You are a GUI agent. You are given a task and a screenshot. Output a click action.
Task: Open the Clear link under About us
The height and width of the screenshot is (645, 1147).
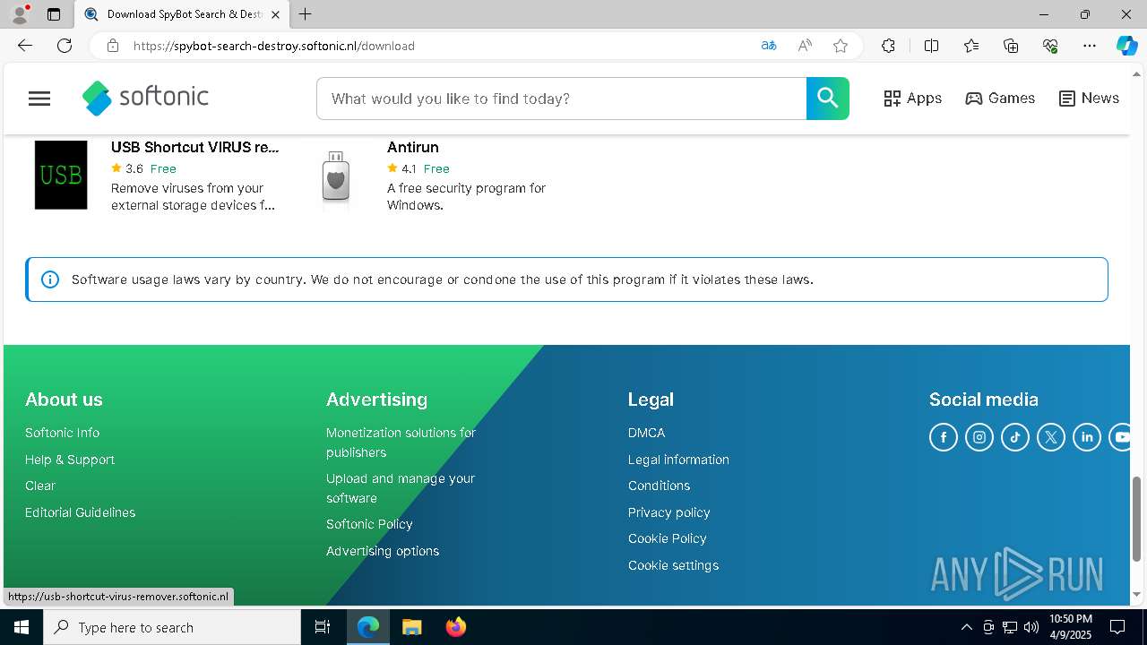click(40, 486)
